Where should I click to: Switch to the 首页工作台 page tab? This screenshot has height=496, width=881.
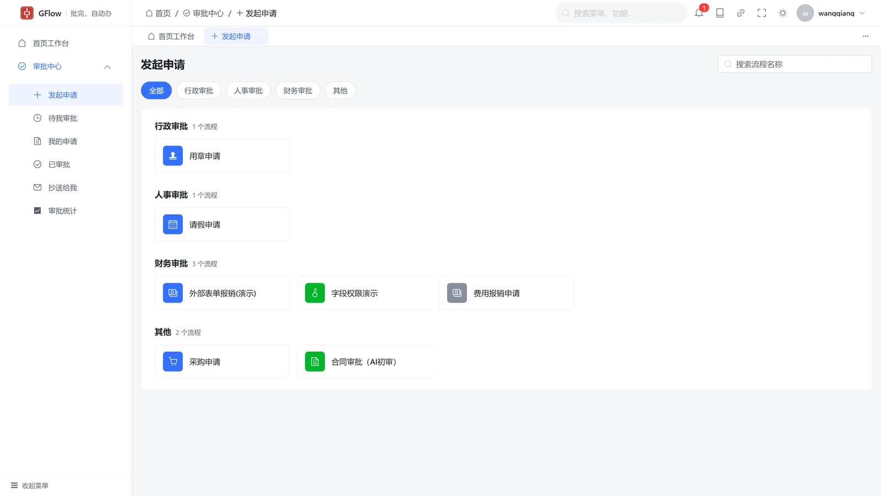pos(171,36)
